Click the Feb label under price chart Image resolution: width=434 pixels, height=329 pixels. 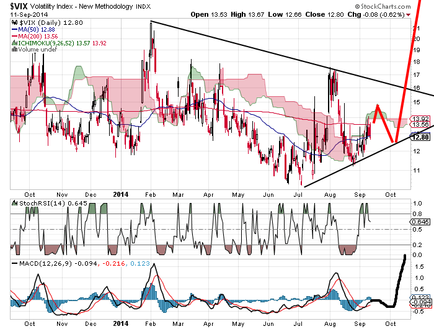[x=151, y=194]
